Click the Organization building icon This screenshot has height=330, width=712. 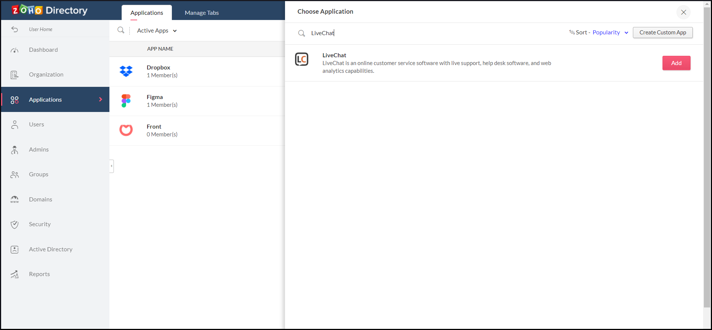click(14, 75)
